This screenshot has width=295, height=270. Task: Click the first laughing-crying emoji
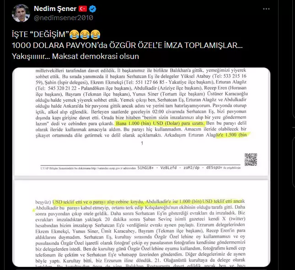point(74,34)
